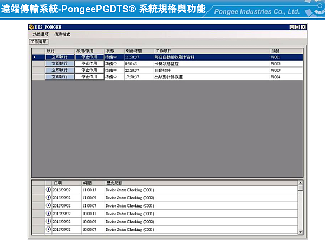The width and height of the screenshot is (325, 240).
Task: Click 停止作用 for job W001
Action: point(89,57)
